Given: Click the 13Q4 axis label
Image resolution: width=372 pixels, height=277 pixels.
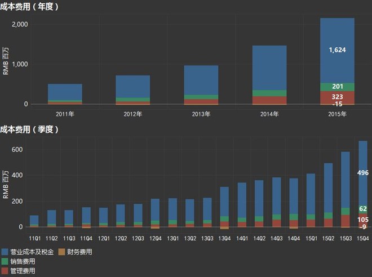Looking at the screenshot, I should (224, 238).
